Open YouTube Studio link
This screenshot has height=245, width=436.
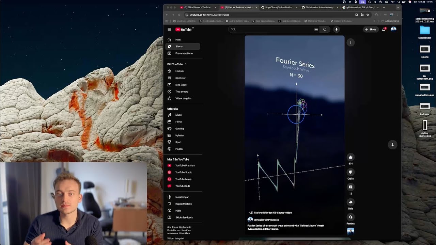click(183, 173)
